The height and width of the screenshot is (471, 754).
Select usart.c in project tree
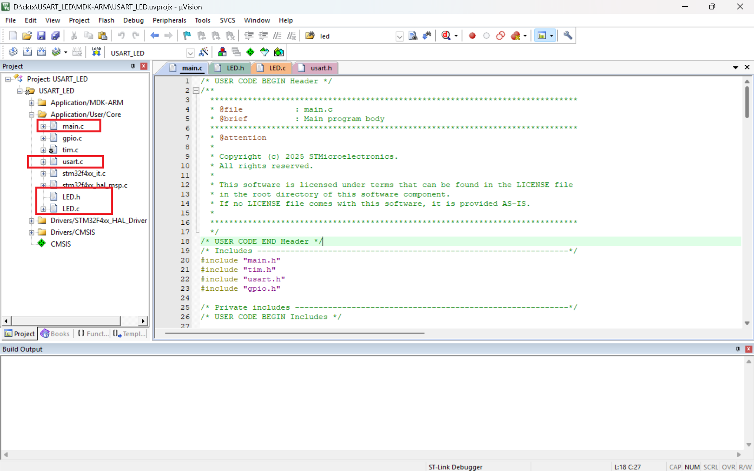(x=72, y=161)
